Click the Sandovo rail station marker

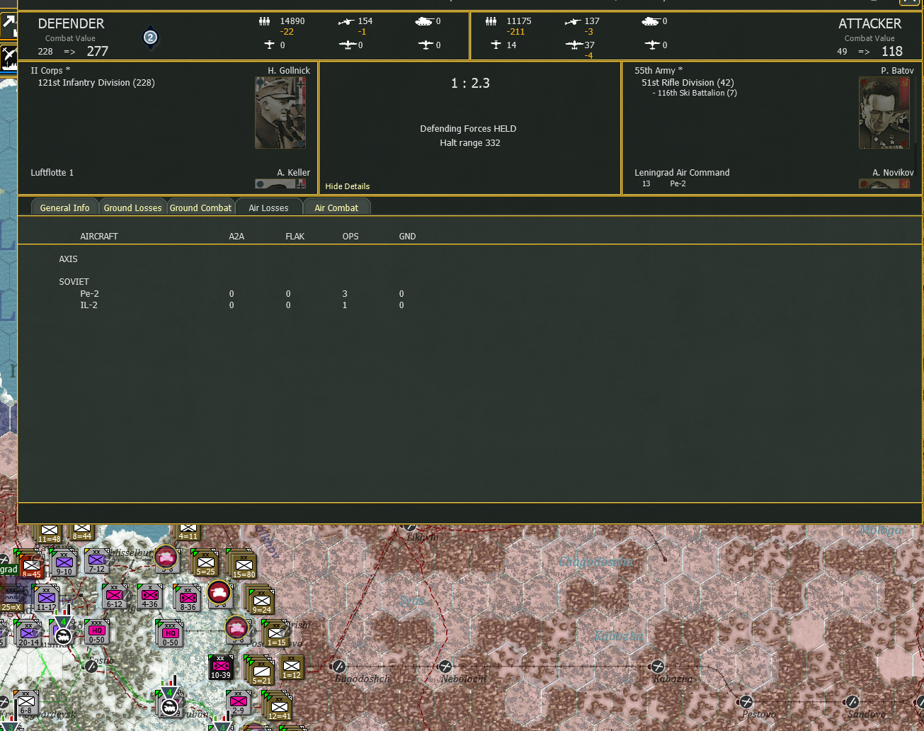point(852,702)
